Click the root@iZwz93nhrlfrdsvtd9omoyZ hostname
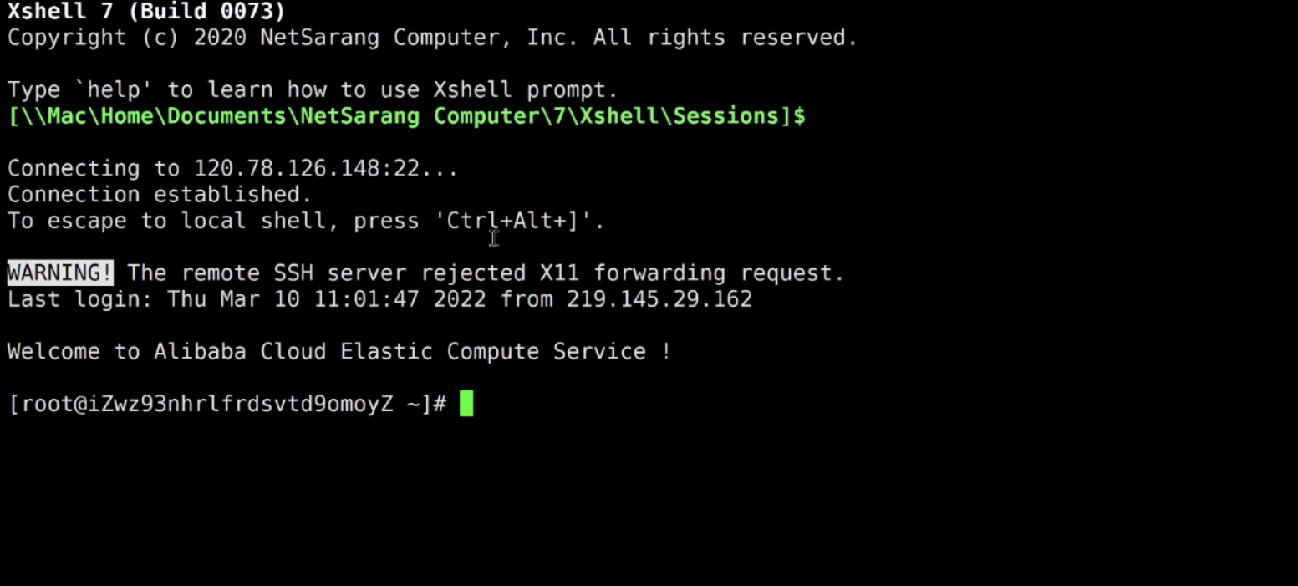Viewport: 1298px width, 586px height. coord(207,404)
